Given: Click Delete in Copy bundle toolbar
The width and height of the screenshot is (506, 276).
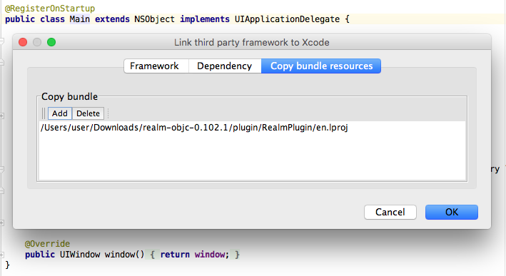Looking at the screenshot, I should [88, 113].
